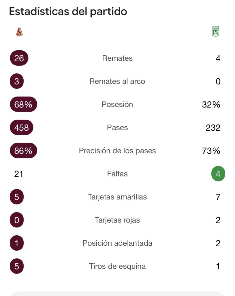Click the maroon 5 yellow cards badge

pos(17,197)
